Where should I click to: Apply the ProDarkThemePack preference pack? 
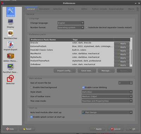tap(122, 62)
